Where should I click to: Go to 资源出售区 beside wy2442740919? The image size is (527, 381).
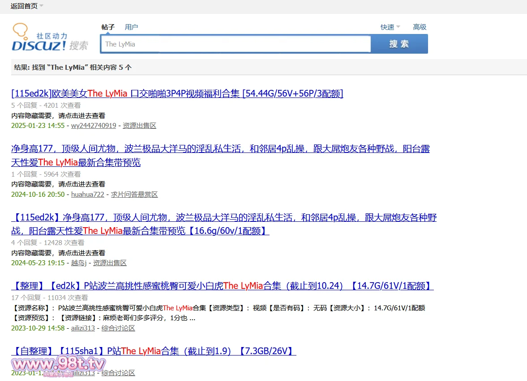tap(139, 126)
